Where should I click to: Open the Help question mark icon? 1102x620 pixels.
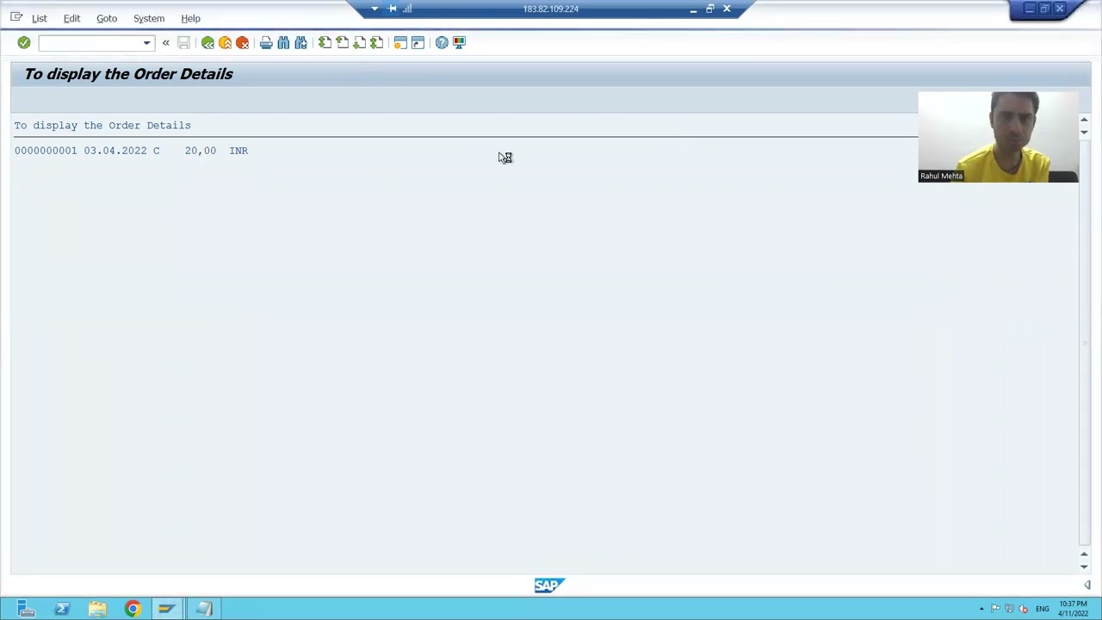tap(442, 42)
